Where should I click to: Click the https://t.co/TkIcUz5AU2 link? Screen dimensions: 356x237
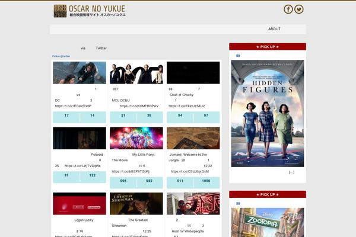pos(187,106)
